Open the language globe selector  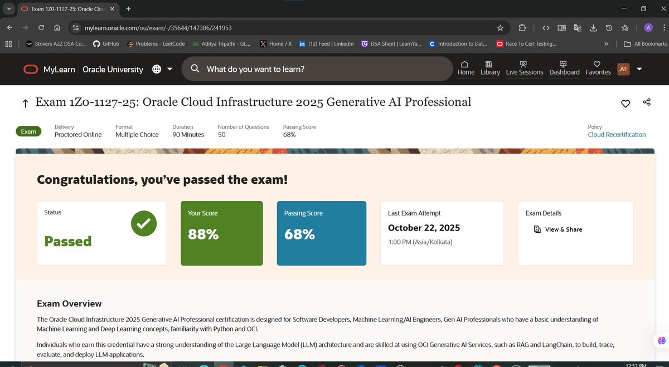point(157,70)
